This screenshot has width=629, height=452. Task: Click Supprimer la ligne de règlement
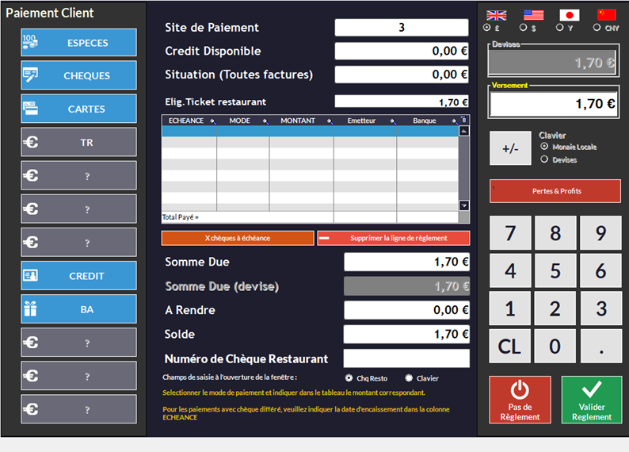[394, 238]
